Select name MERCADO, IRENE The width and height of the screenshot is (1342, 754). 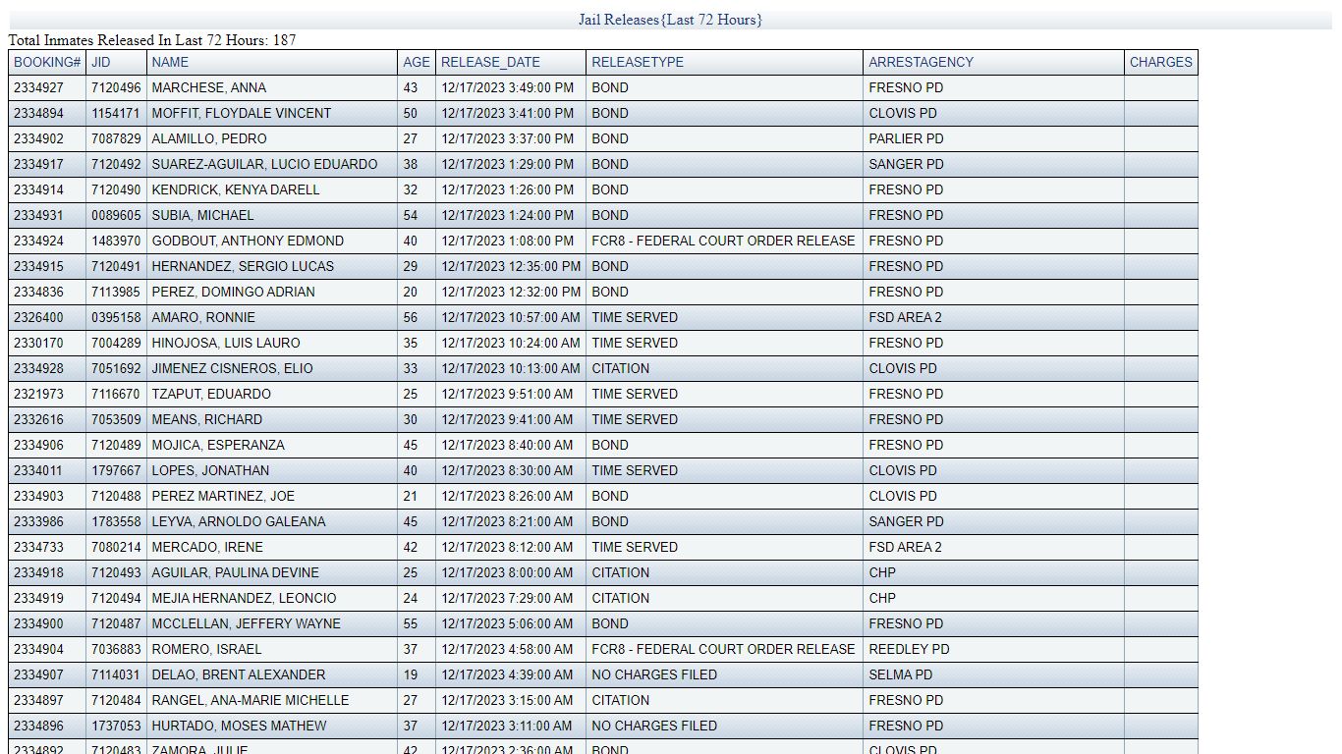click(x=207, y=547)
